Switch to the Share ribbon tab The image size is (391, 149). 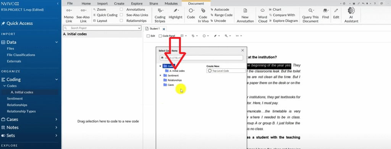click(153, 3)
